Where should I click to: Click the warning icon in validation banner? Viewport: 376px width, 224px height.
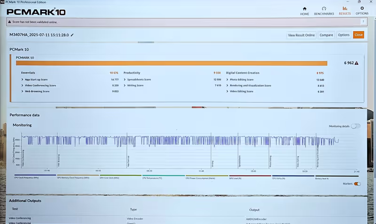[x=9, y=22]
